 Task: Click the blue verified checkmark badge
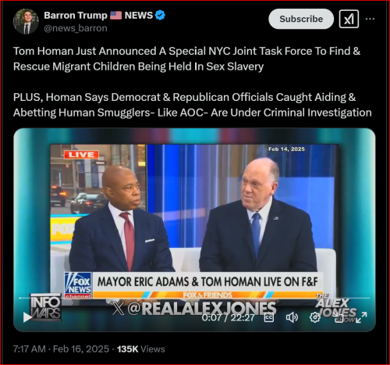pos(160,15)
